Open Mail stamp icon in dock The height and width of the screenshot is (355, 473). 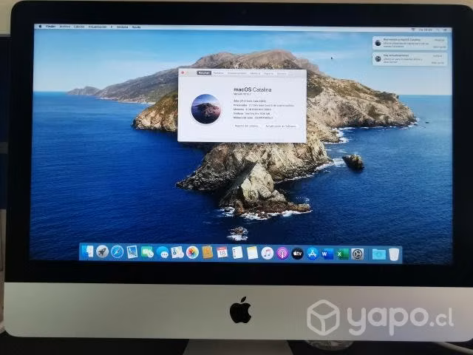tap(132, 252)
